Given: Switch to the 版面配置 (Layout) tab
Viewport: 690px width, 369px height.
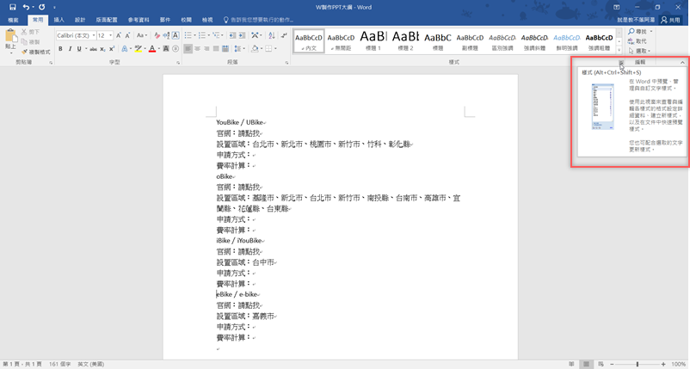Looking at the screenshot, I should [107, 20].
